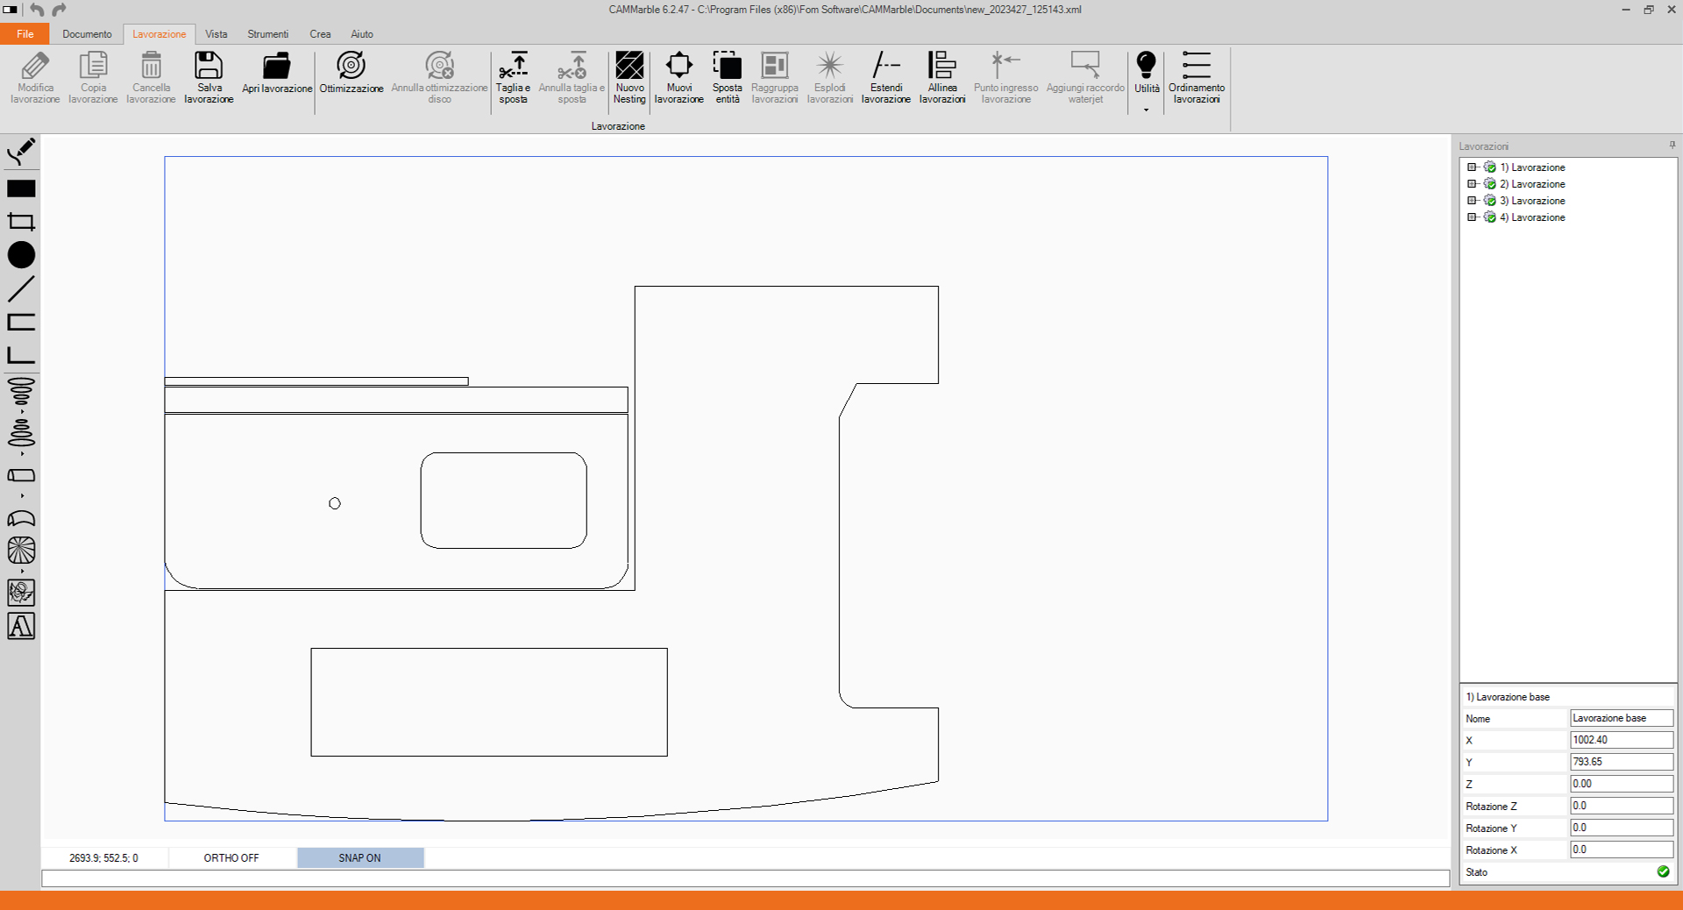
Task: Click Rotazione X field
Action: click(x=1622, y=850)
